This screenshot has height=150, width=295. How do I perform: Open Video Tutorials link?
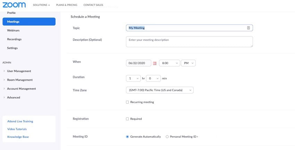[17, 129]
